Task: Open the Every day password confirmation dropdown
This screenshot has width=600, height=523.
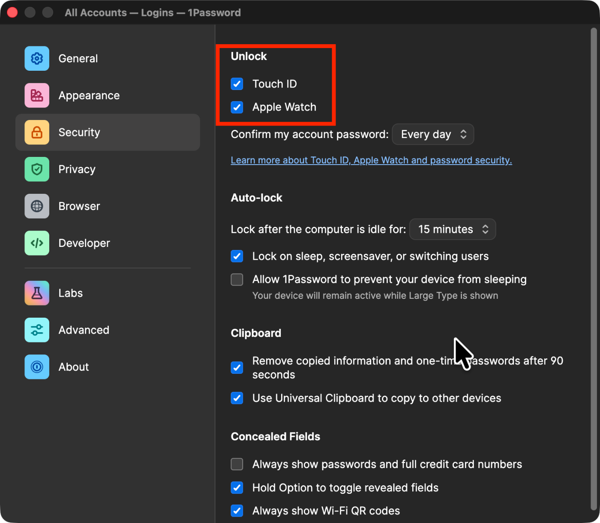Action: pyautogui.click(x=433, y=134)
